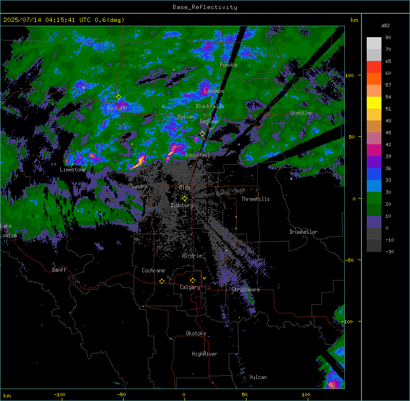Screen dimensions: 410x401
Task: Click the Banff town label
Action: [x=59, y=270]
